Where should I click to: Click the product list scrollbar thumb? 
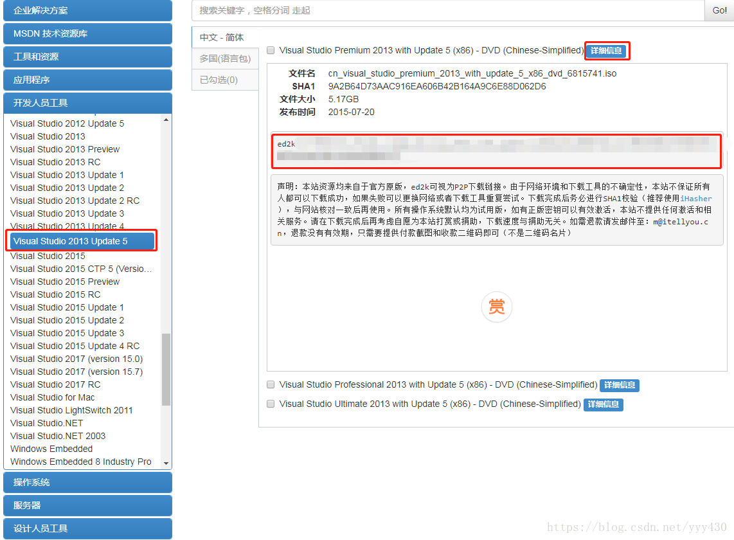166,369
